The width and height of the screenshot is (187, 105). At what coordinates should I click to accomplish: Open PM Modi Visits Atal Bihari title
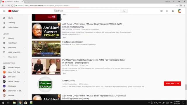[x=93, y=61]
